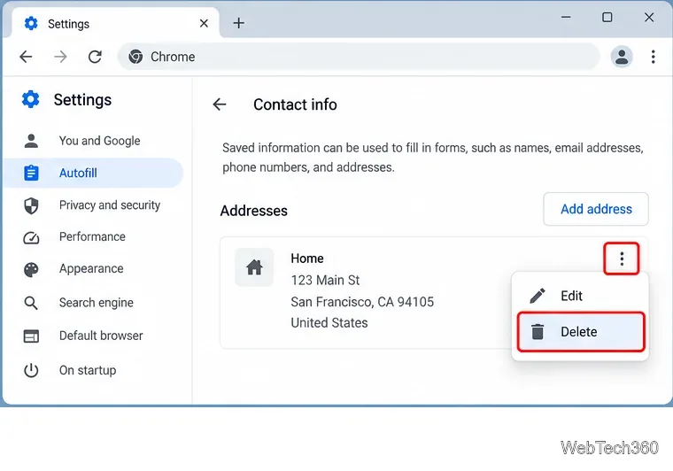Click the Chrome logo in address bar
The width and height of the screenshot is (673, 471).
point(135,57)
